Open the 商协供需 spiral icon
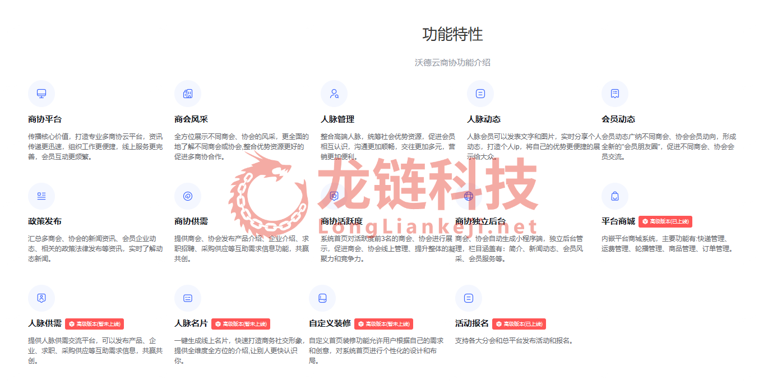768x389 pixels. pyautogui.click(x=188, y=196)
